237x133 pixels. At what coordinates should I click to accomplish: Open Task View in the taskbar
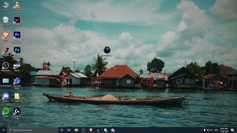tap(69, 130)
